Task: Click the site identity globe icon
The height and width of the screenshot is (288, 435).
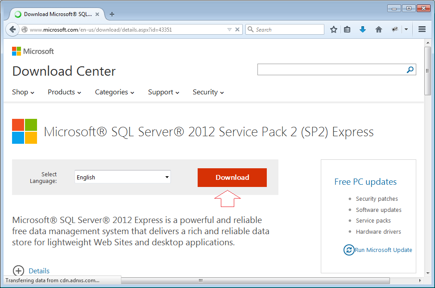Action: pos(25,29)
